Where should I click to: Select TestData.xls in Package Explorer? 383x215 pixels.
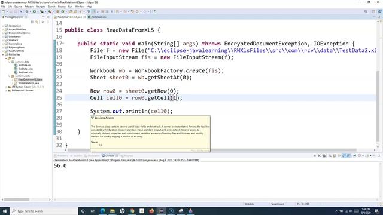point(24,65)
